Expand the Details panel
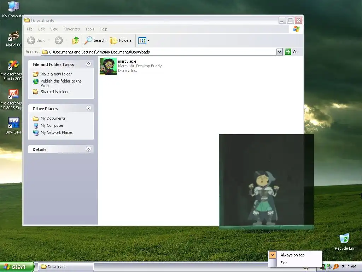This screenshot has width=362, height=272. [88, 149]
